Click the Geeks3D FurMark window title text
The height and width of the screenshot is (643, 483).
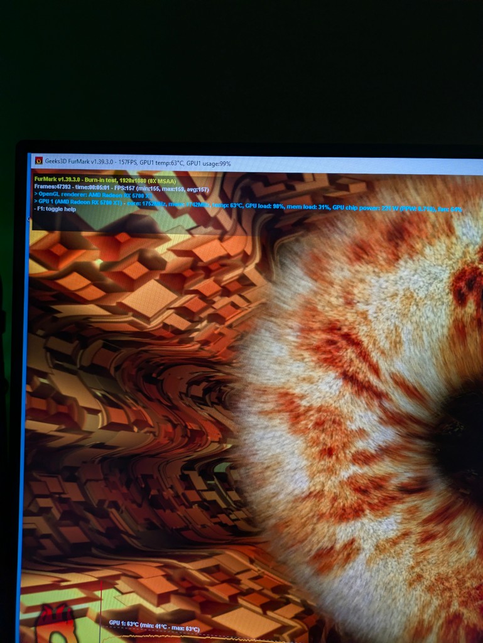tap(138, 163)
